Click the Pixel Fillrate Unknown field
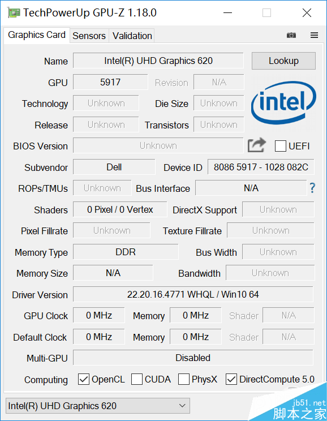 (x=111, y=230)
